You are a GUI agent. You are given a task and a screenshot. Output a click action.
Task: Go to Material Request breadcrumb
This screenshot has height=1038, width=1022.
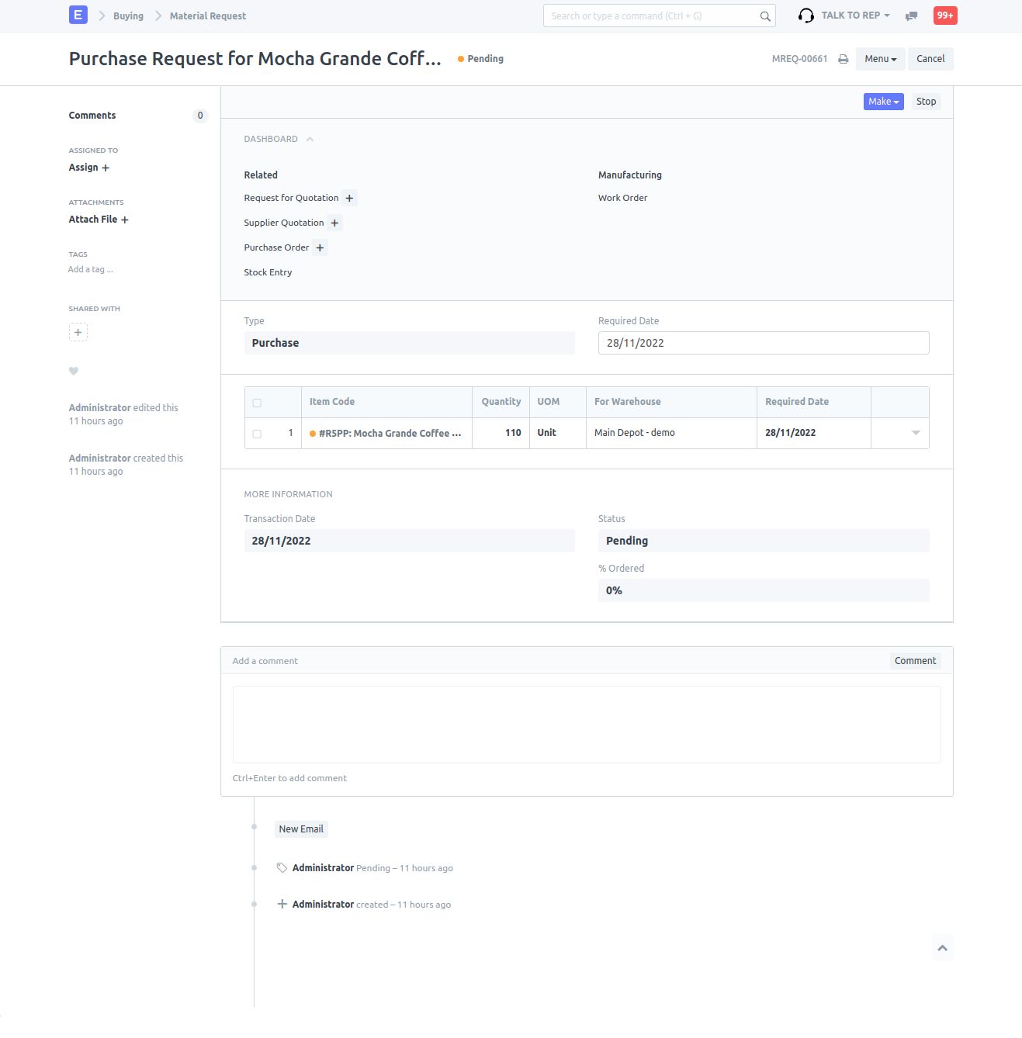207,16
